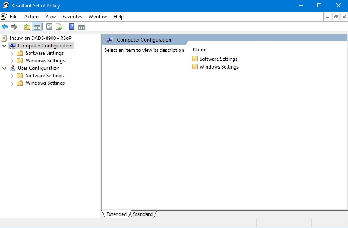Select Windows Settings label under Computer Configuration
The width and height of the screenshot is (348, 228).
click(45, 61)
